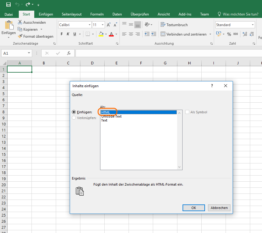The image size is (262, 233).
Task: Click the Textumbruch wrap text icon
Action: click(163, 25)
